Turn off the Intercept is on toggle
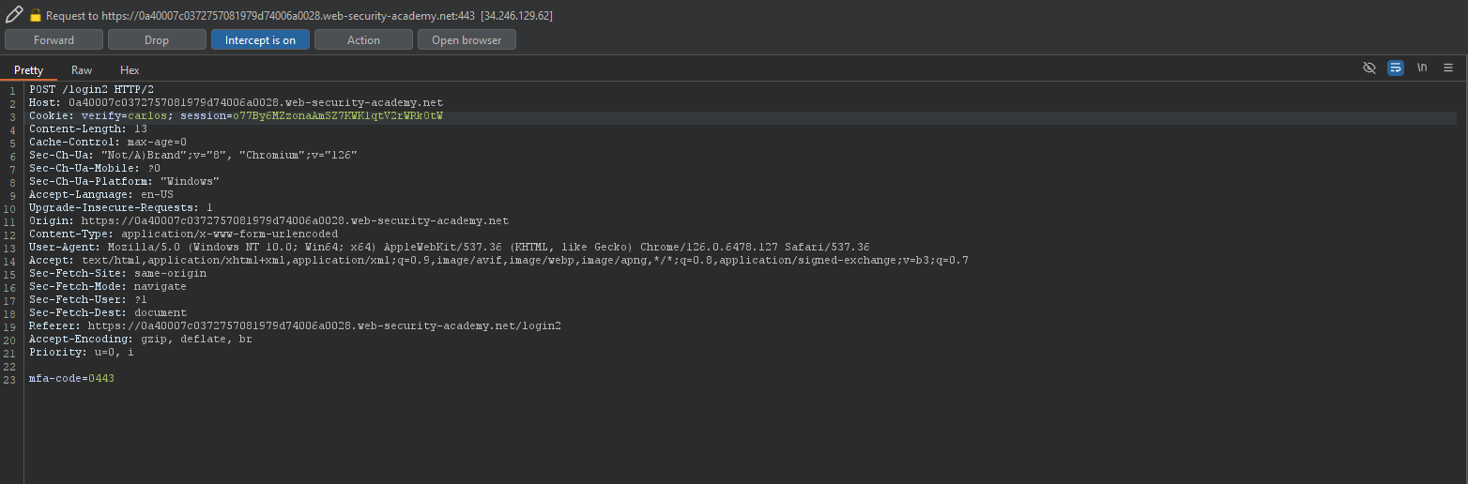 coord(260,39)
